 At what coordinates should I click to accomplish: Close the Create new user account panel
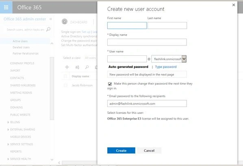click(234, 5)
